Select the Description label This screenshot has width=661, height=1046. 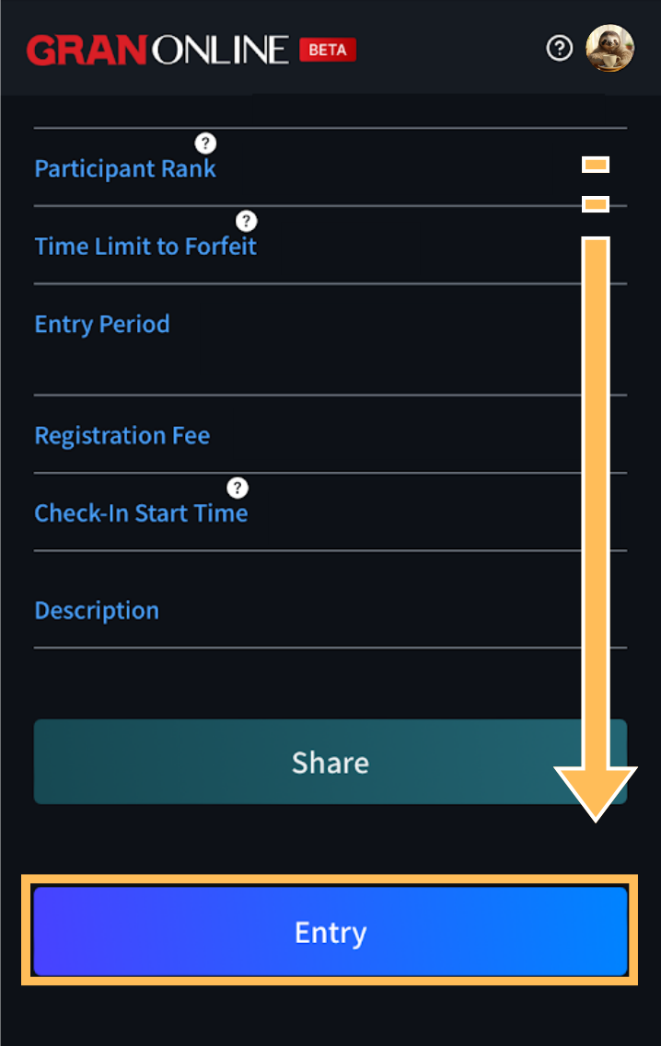[97, 610]
